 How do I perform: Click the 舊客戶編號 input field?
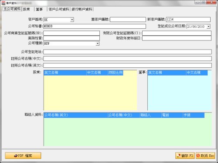pos(128,20)
